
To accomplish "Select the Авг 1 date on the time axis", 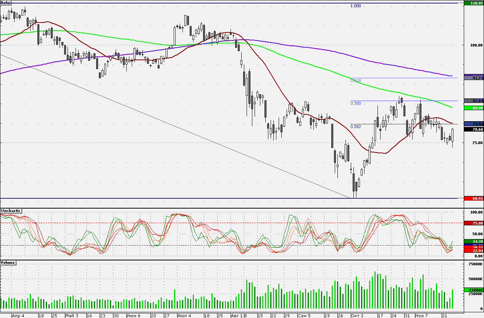I will pyautogui.click(x=237, y=316).
